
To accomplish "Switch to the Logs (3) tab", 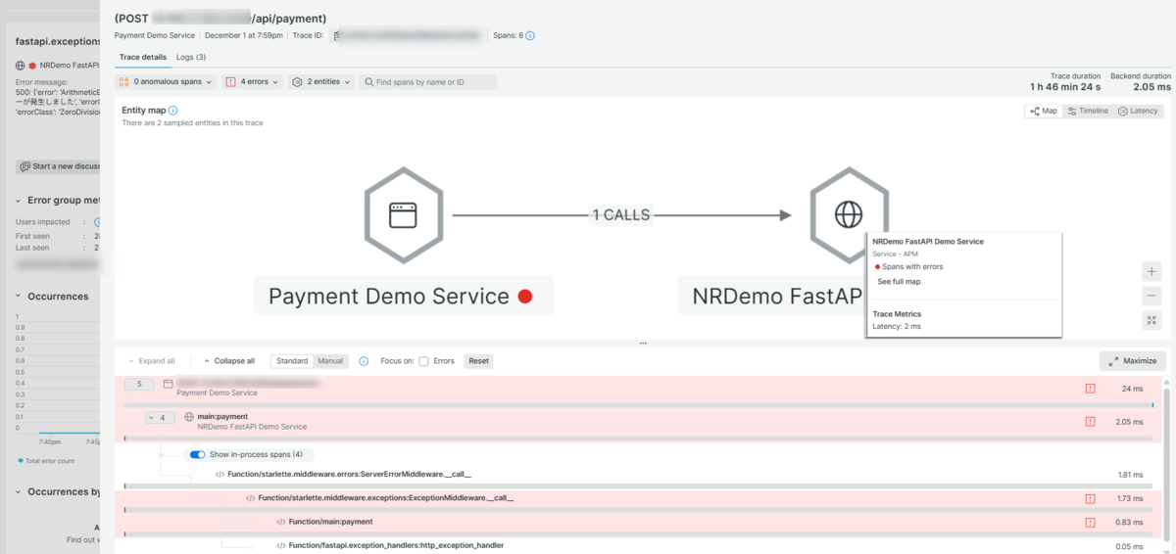I will (191, 58).
